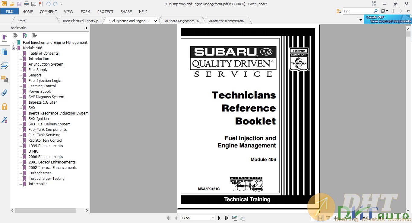The height and width of the screenshot is (223, 412).
Task: Select facing pages view mode
Action: (328, 218)
